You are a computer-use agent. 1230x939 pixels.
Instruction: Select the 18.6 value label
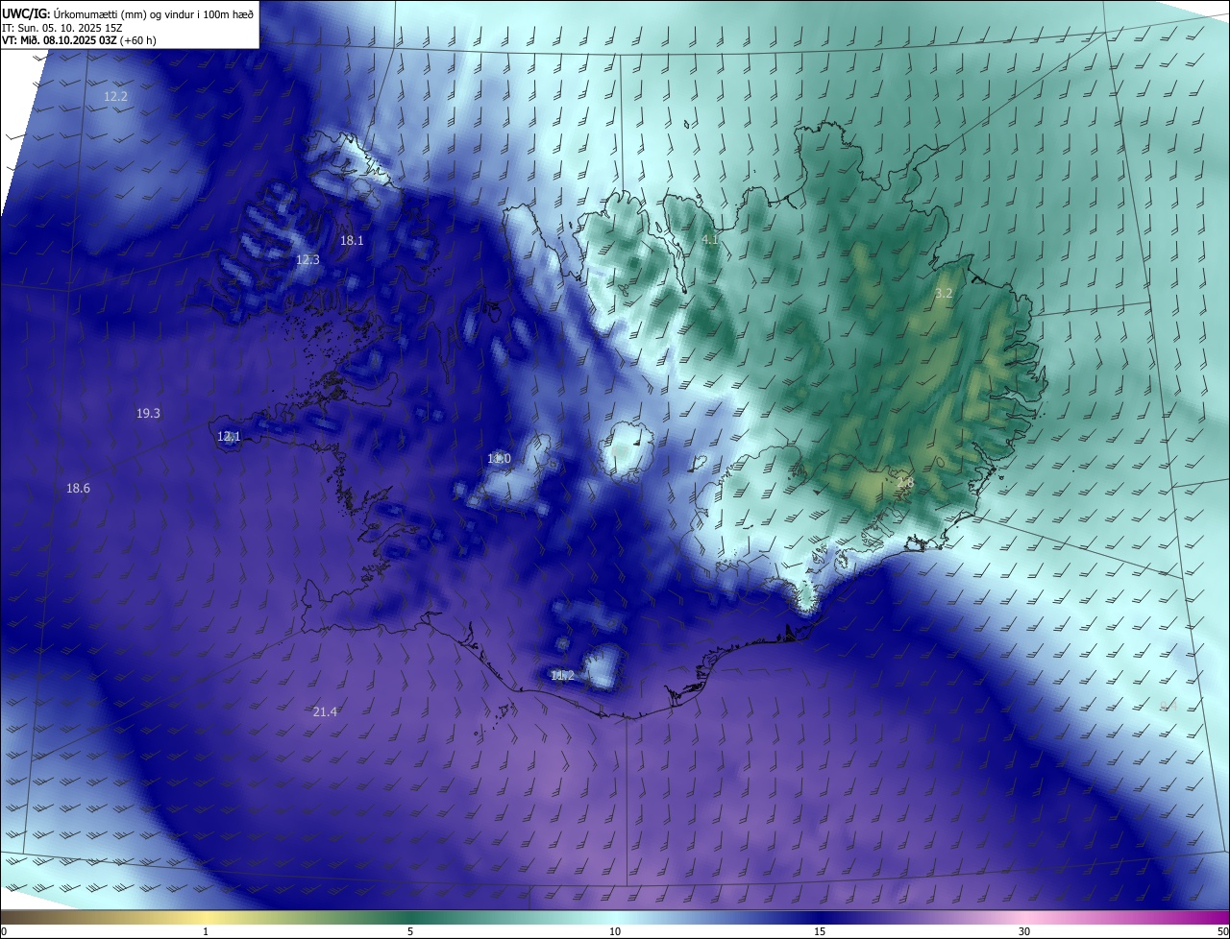click(x=78, y=488)
